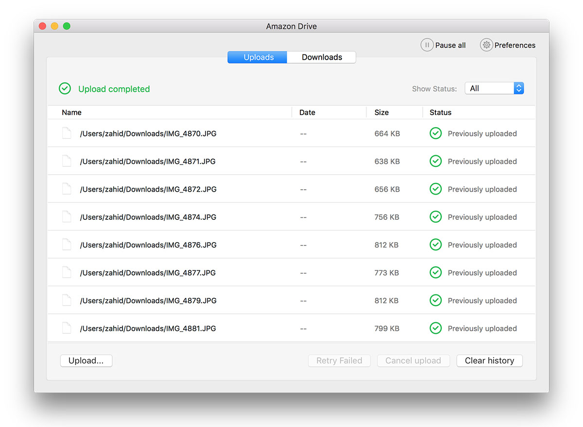Click Previously uploaded text for IMG_4881.JPG
583x427 pixels.
click(x=482, y=328)
